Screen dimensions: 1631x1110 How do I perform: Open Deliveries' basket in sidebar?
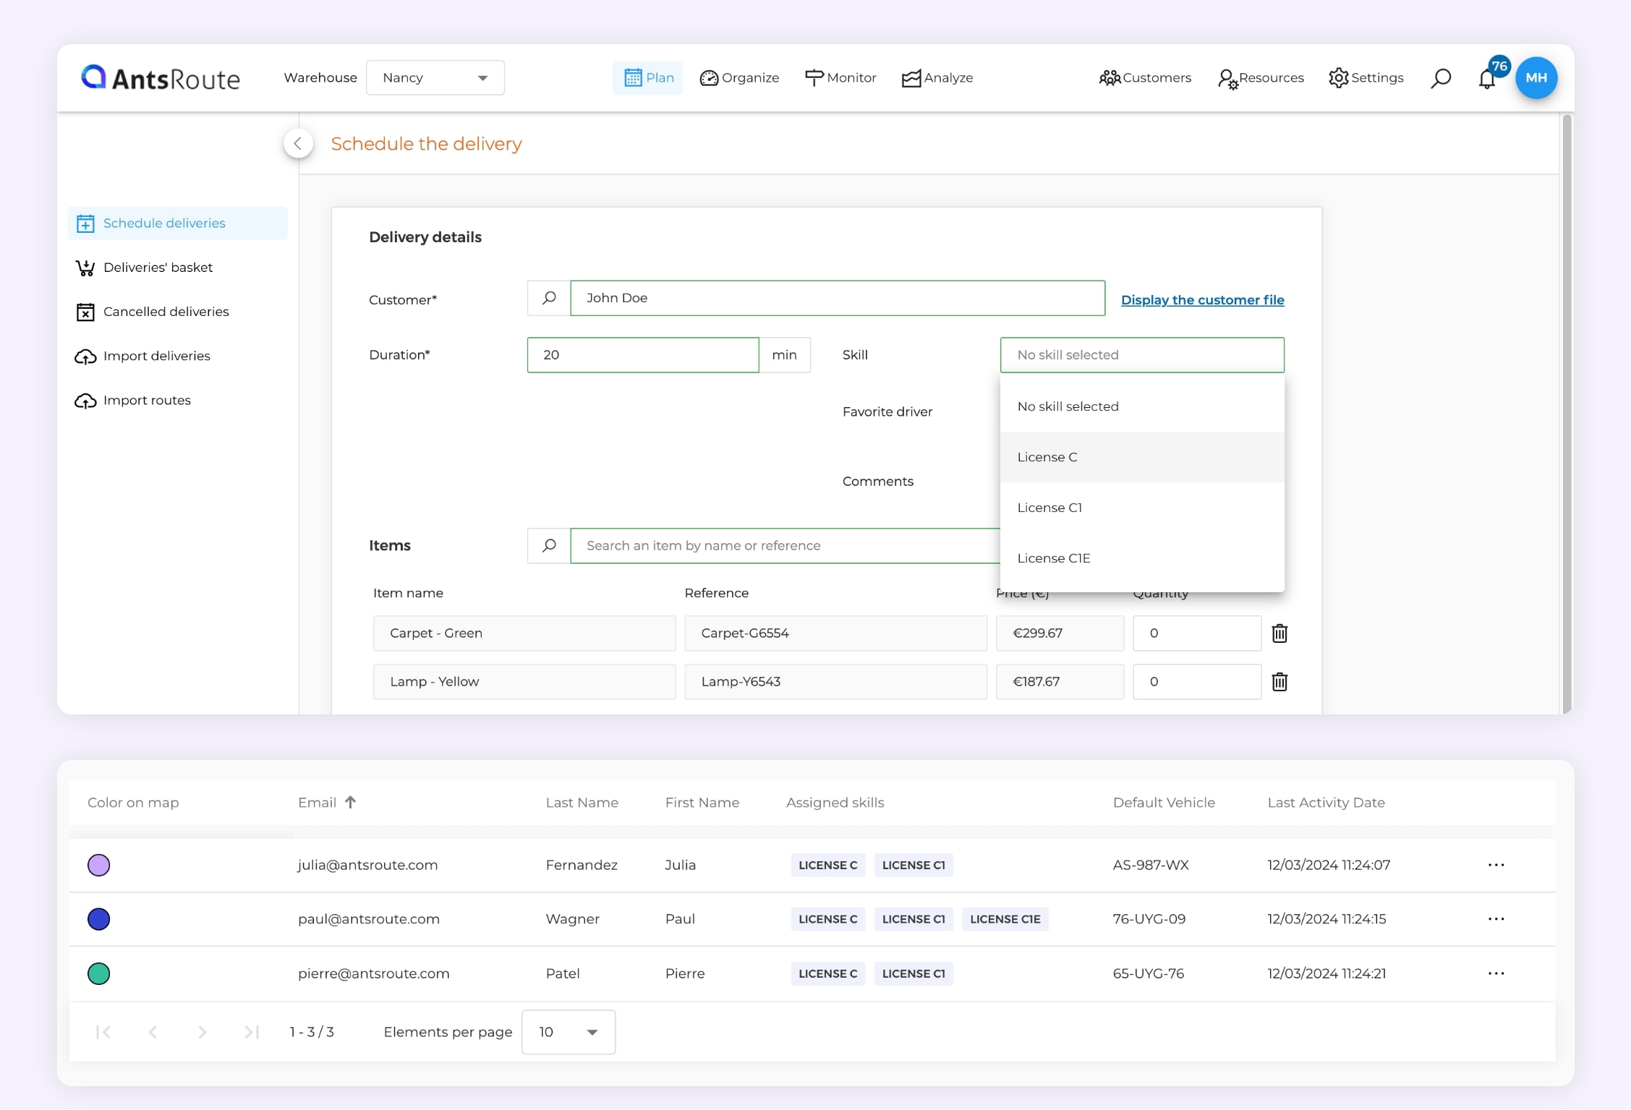click(158, 268)
